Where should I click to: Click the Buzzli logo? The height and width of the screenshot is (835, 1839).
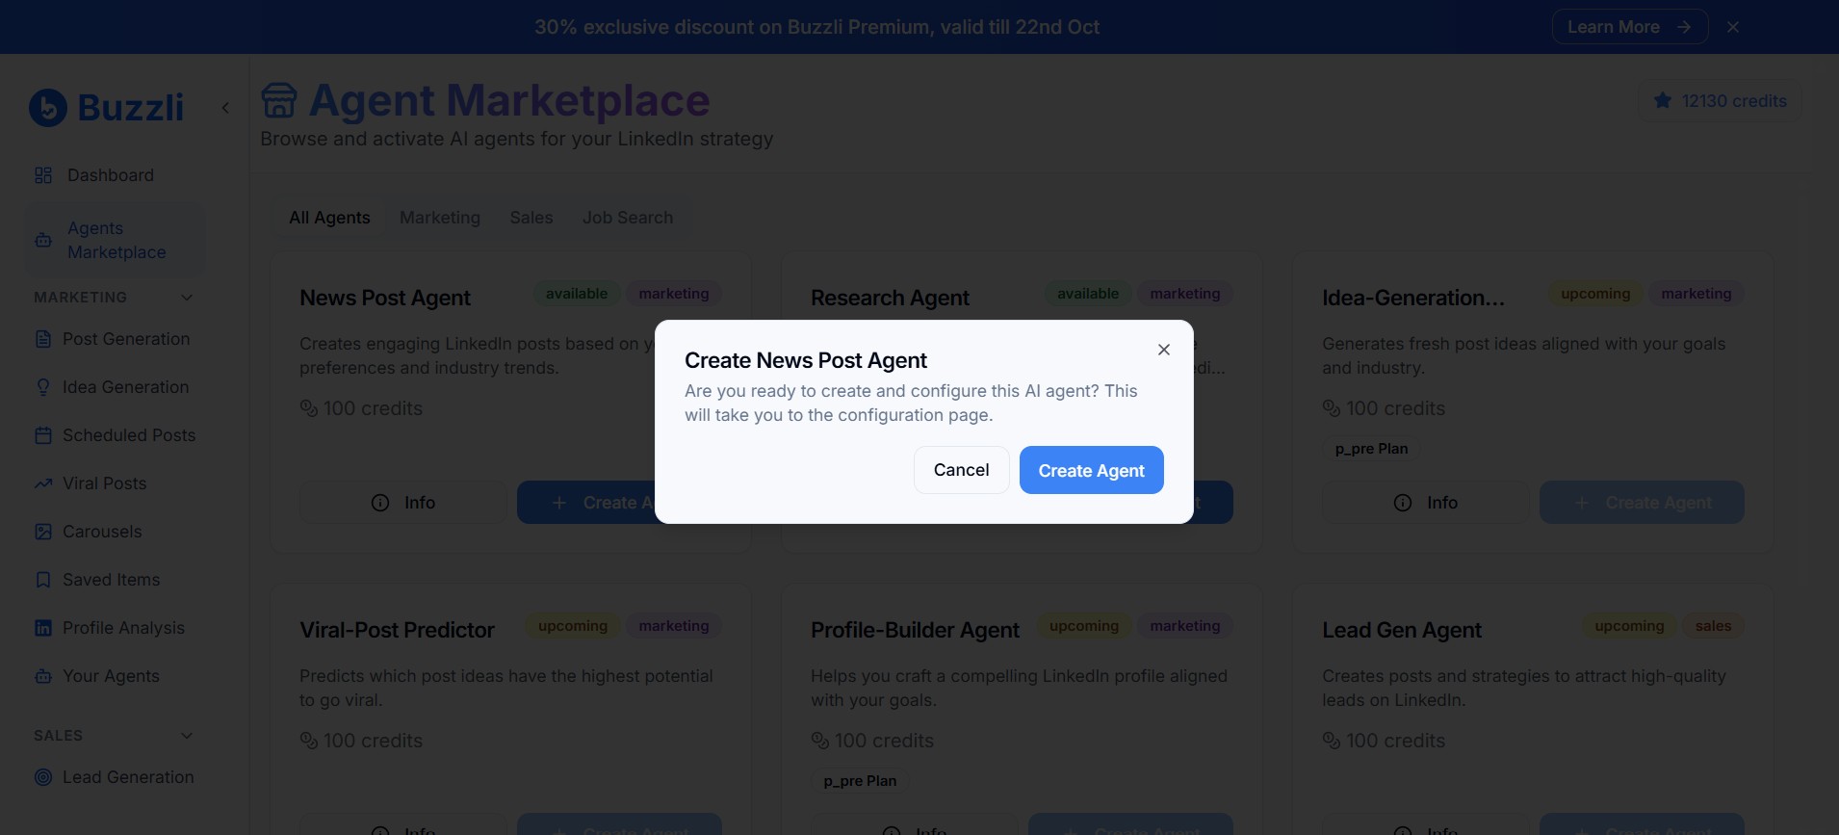[106, 107]
